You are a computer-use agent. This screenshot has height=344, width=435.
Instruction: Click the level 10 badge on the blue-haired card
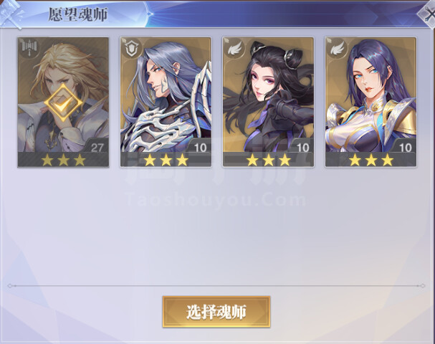coord(405,148)
